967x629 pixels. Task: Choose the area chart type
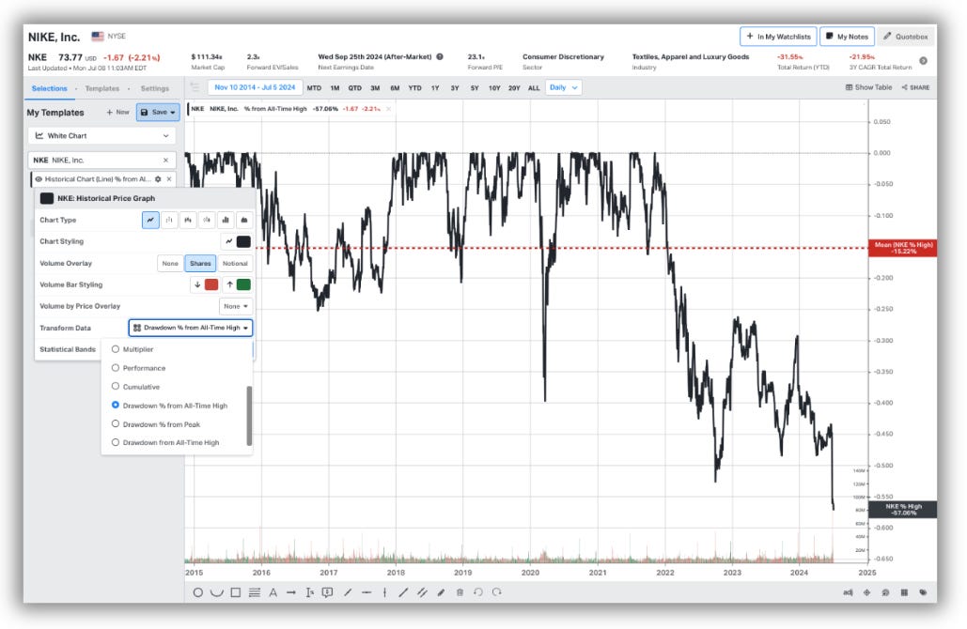click(244, 220)
